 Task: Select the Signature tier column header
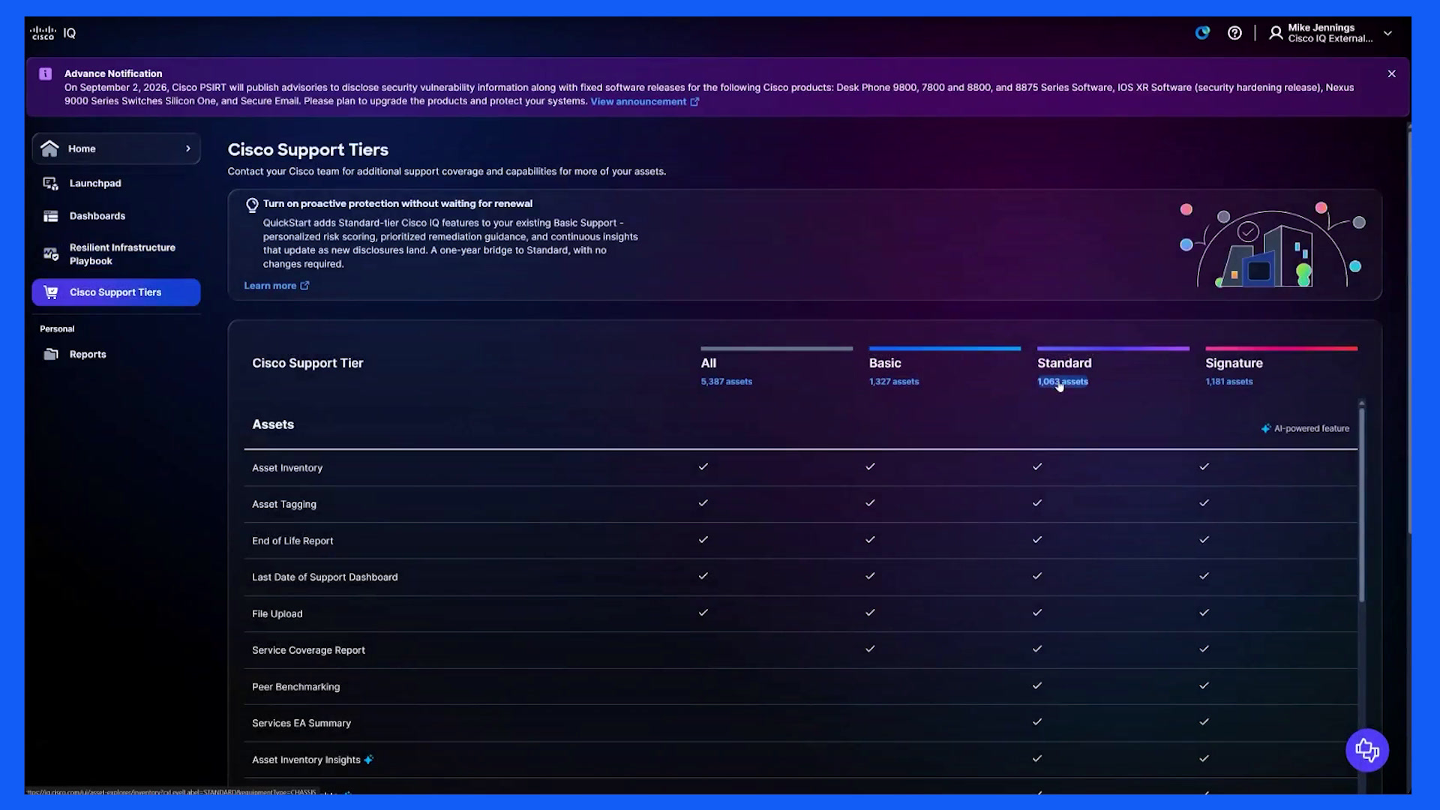[1234, 363]
